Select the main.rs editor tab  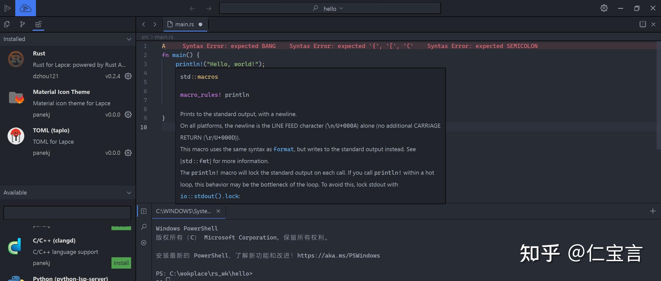point(184,24)
